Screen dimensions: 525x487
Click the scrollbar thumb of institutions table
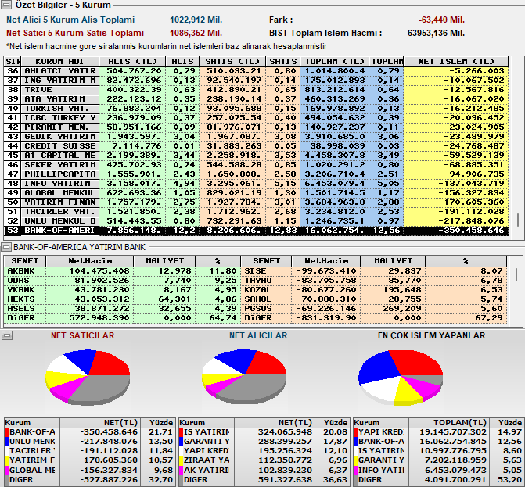(x=518, y=220)
